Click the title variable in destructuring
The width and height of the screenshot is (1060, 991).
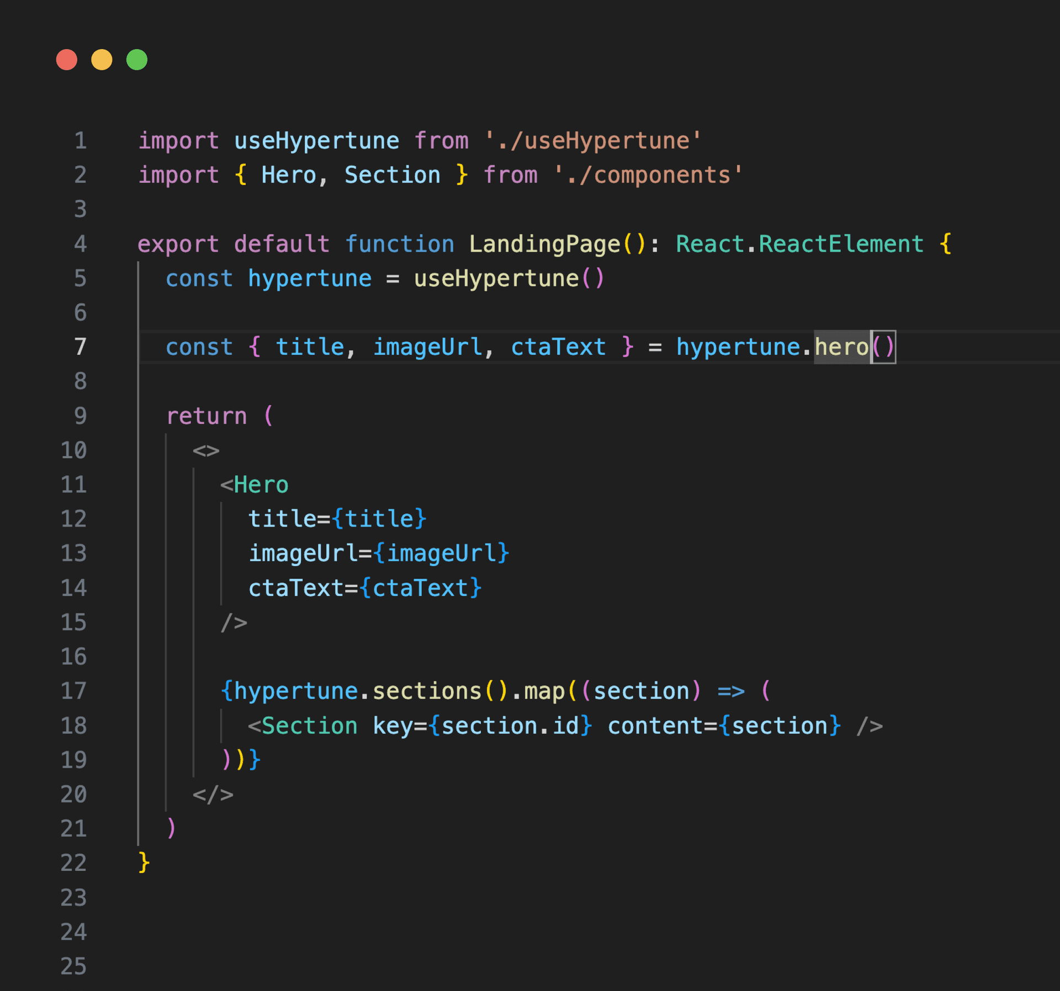pos(310,347)
